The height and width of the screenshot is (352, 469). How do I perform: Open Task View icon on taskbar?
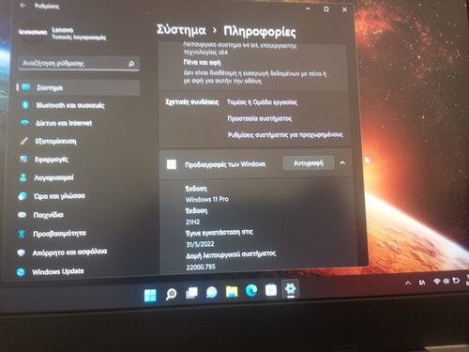click(x=191, y=293)
